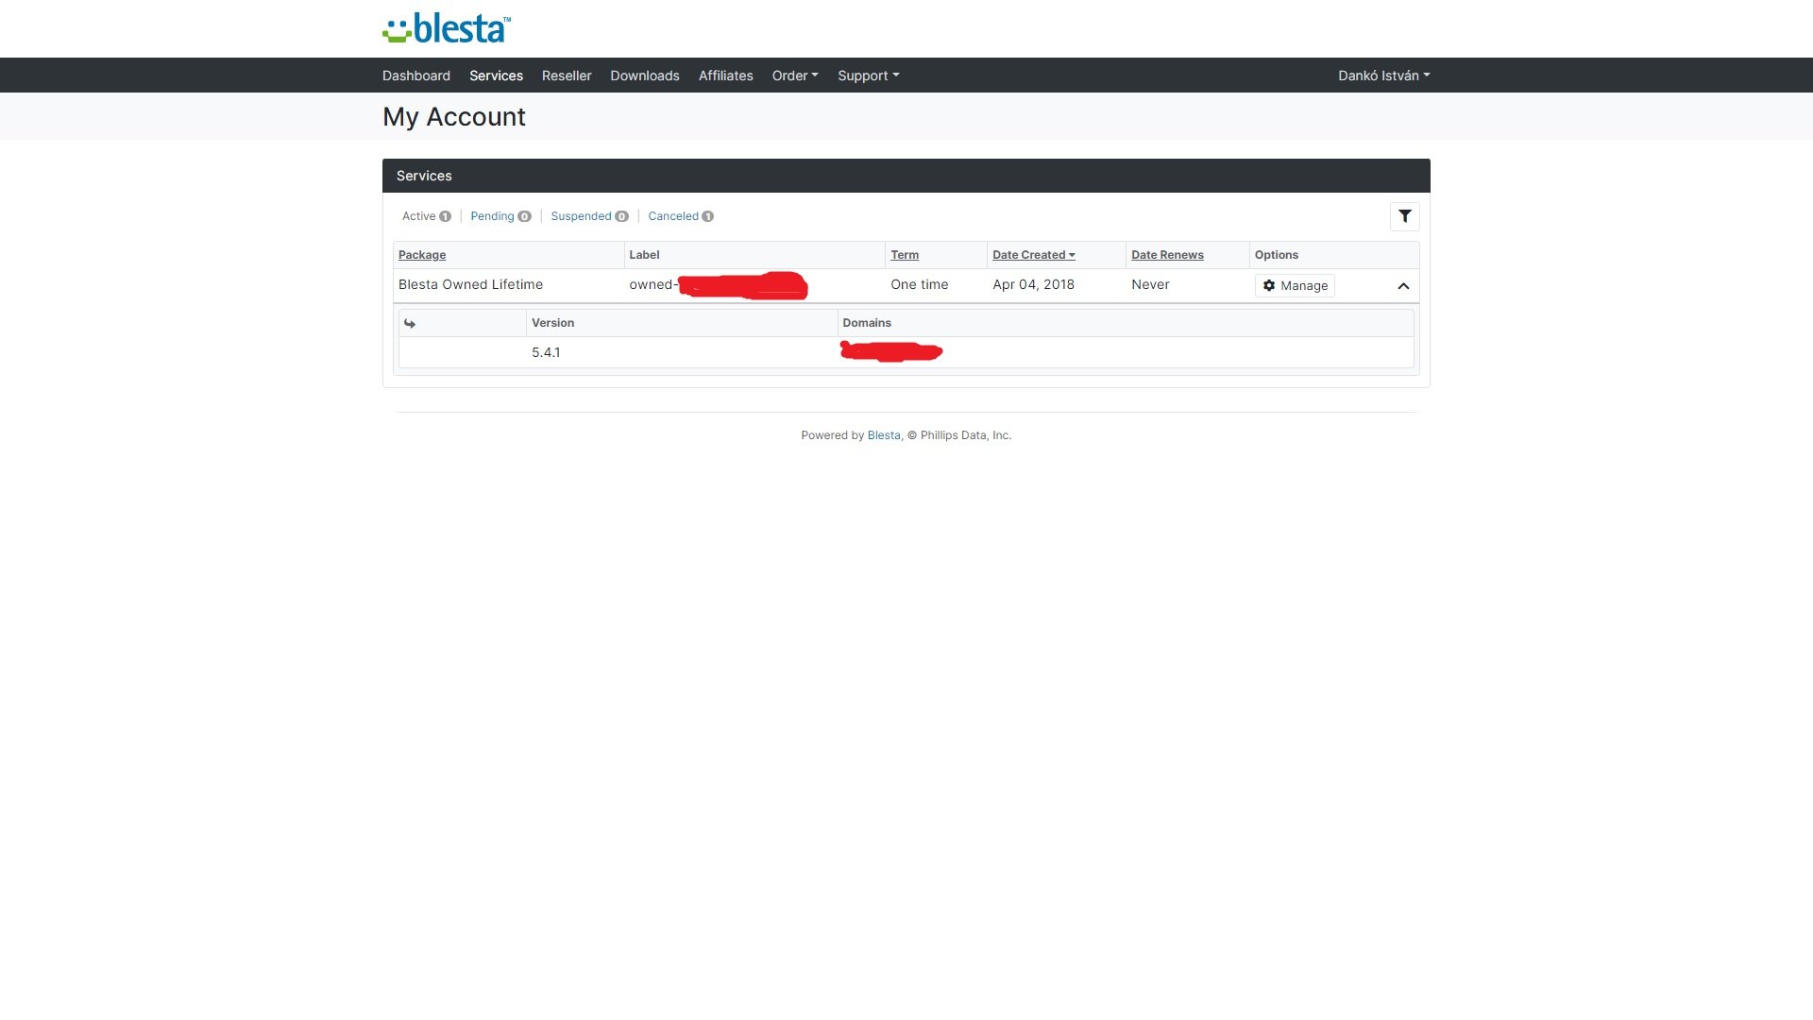Click the Apr 04, 2018 date cell
Screen dimensions: 1813x1020
[x=1033, y=284]
